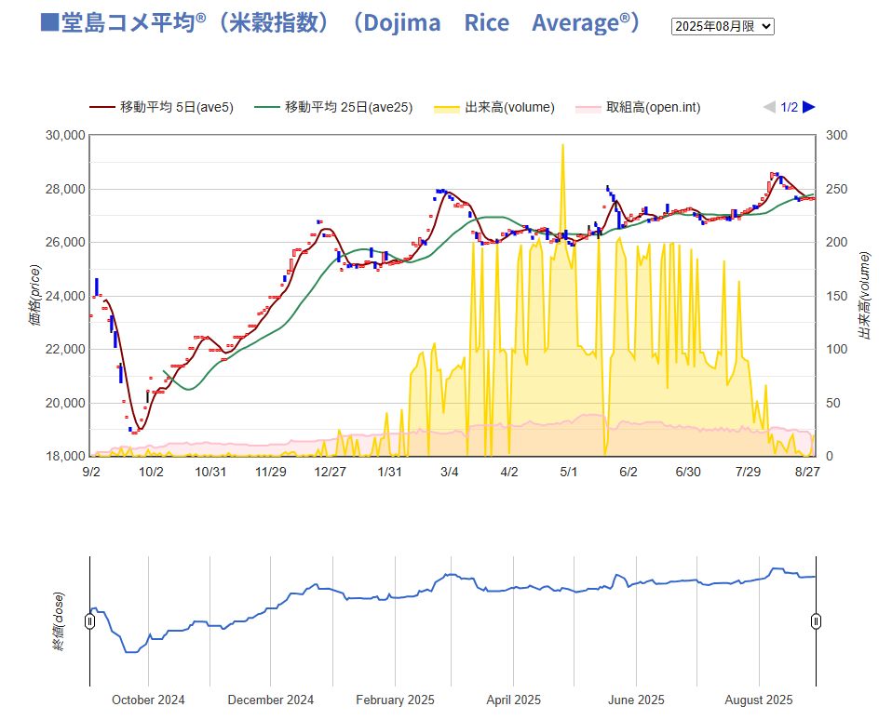Click the 出来高(volume) right axis title
This screenshot has width=892, height=720.
865,296
